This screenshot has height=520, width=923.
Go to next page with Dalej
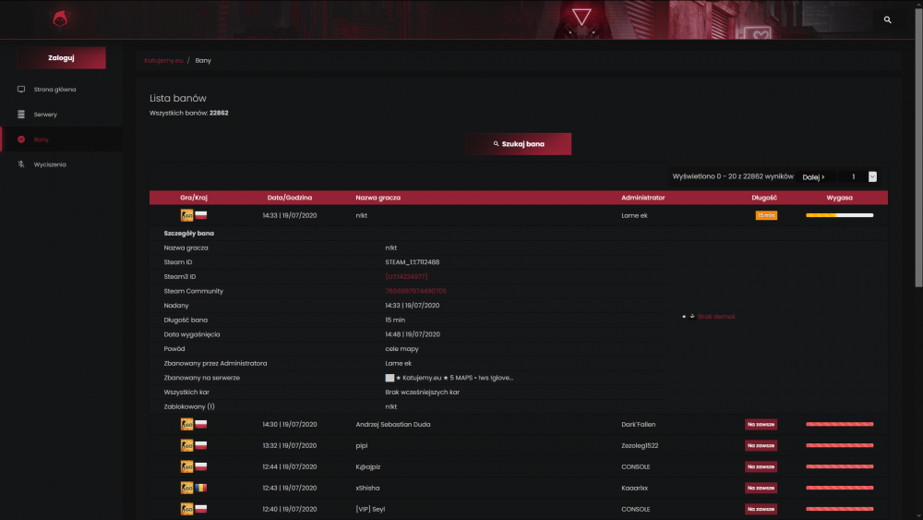(x=813, y=176)
